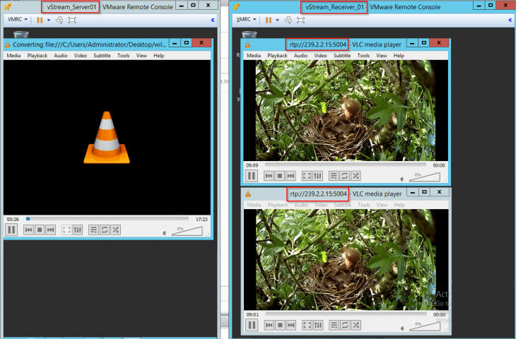Mute speaker icon in top rtp VLC player
This screenshot has width=516, height=339.
tap(404, 178)
